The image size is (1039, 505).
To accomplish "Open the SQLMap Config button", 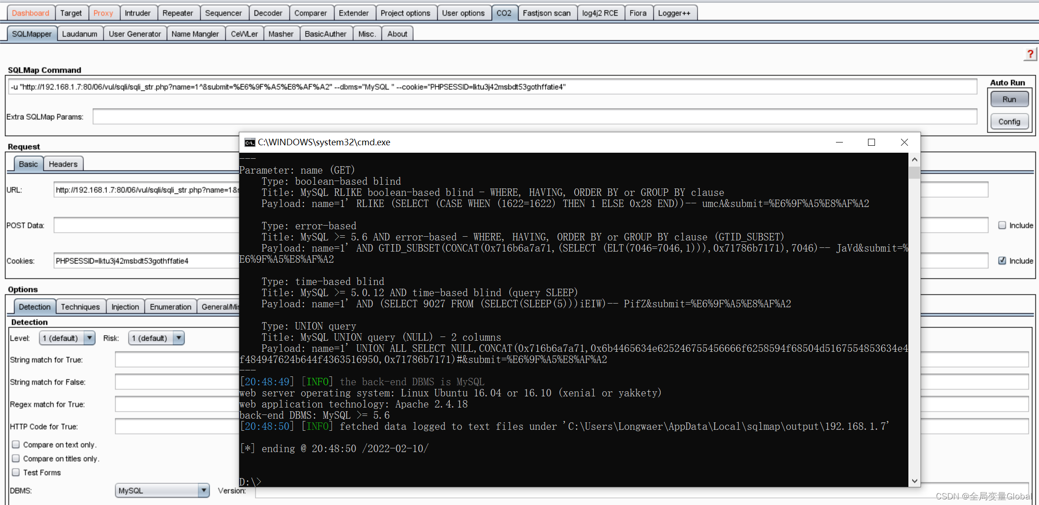I will coord(1009,122).
